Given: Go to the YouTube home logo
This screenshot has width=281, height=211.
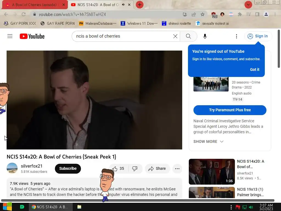Looking at the screenshot, I should click(x=32, y=36).
